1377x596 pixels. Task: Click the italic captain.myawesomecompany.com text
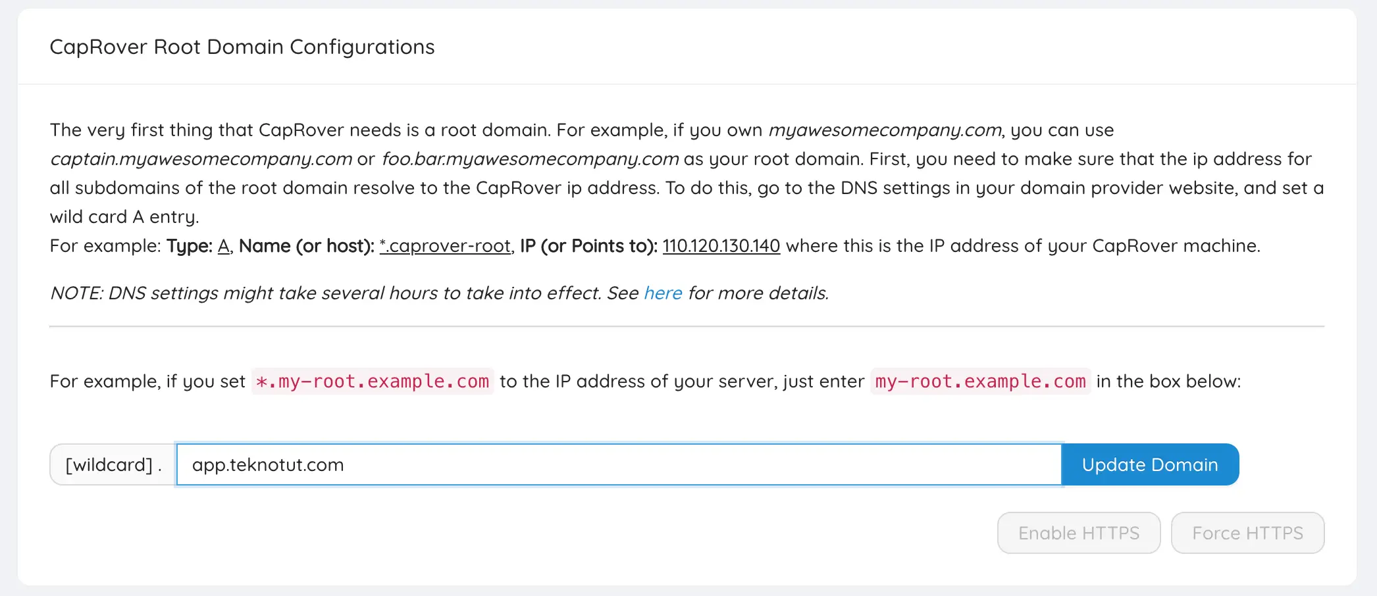click(x=201, y=159)
